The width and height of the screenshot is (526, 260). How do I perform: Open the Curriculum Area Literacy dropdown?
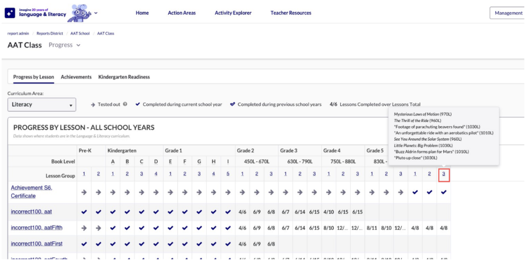coord(42,105)
